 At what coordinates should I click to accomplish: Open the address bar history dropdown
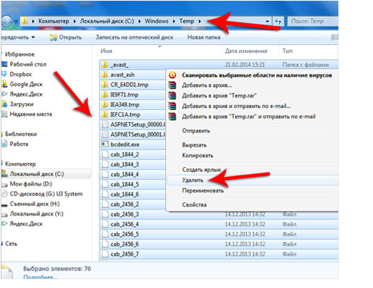(268, 21)
